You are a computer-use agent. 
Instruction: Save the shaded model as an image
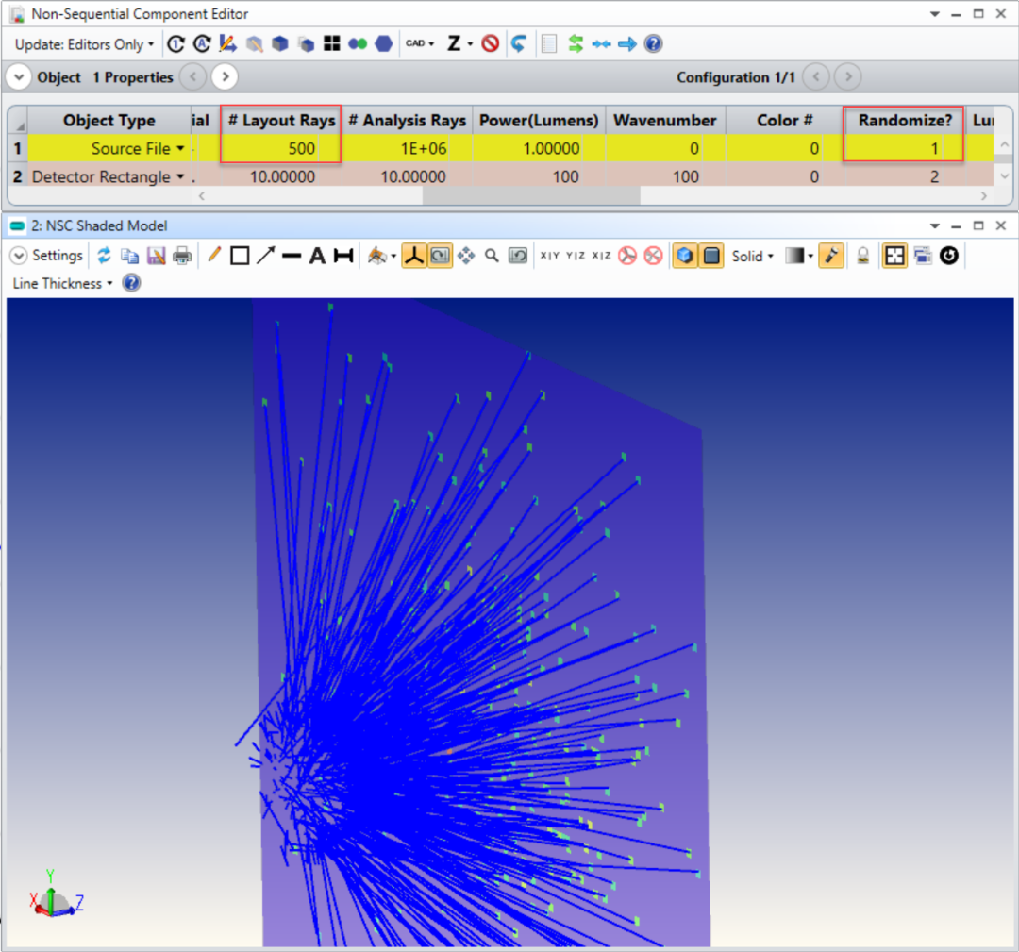[156, 255]
